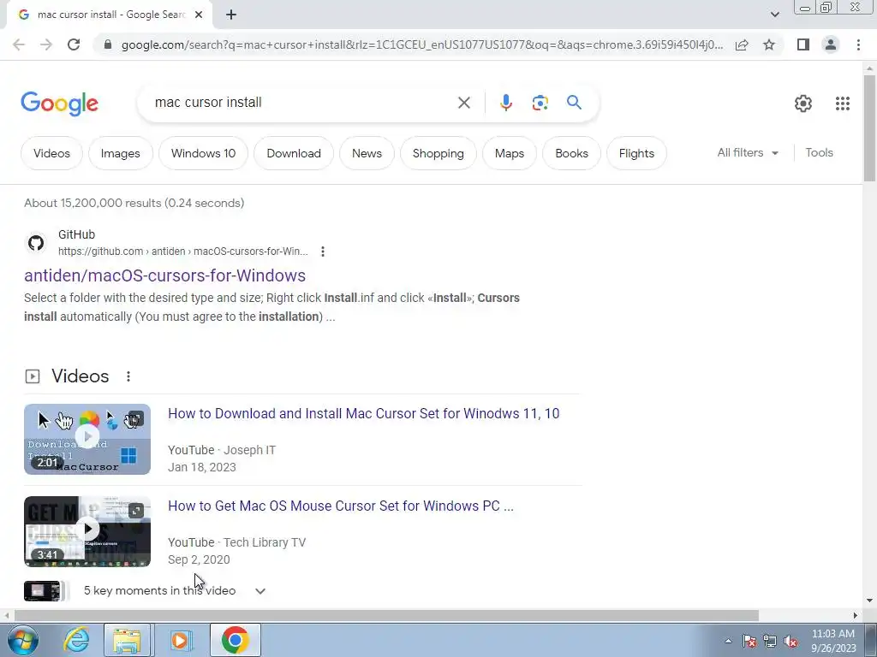
Task: Open the search Tools options
Action: point(819,152)
